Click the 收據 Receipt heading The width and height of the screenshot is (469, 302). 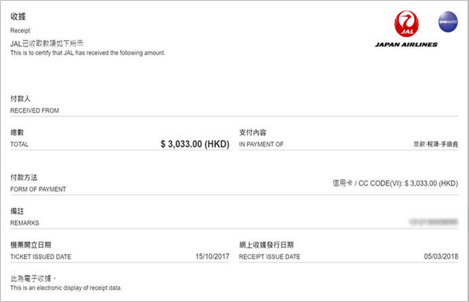tap(18, 16)
